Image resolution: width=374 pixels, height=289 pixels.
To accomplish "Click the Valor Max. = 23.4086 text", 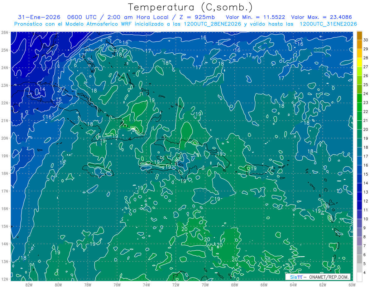I will tap(321, 17).
